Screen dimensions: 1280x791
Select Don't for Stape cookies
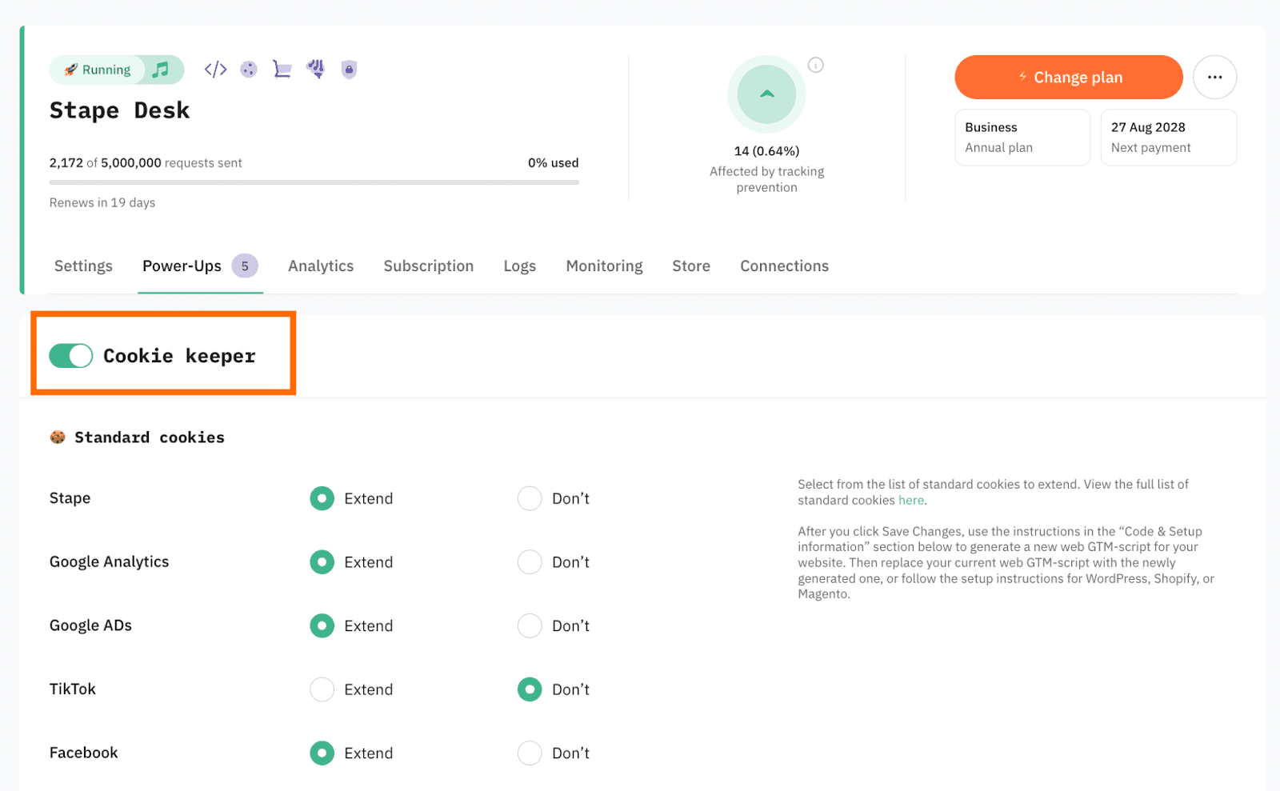(x=530, y=498)
